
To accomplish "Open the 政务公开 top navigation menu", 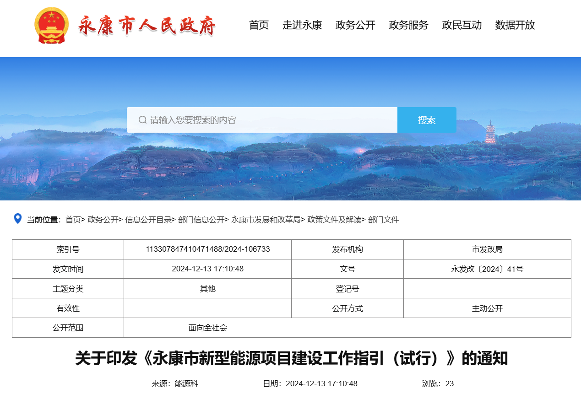I will coord(355,25).
